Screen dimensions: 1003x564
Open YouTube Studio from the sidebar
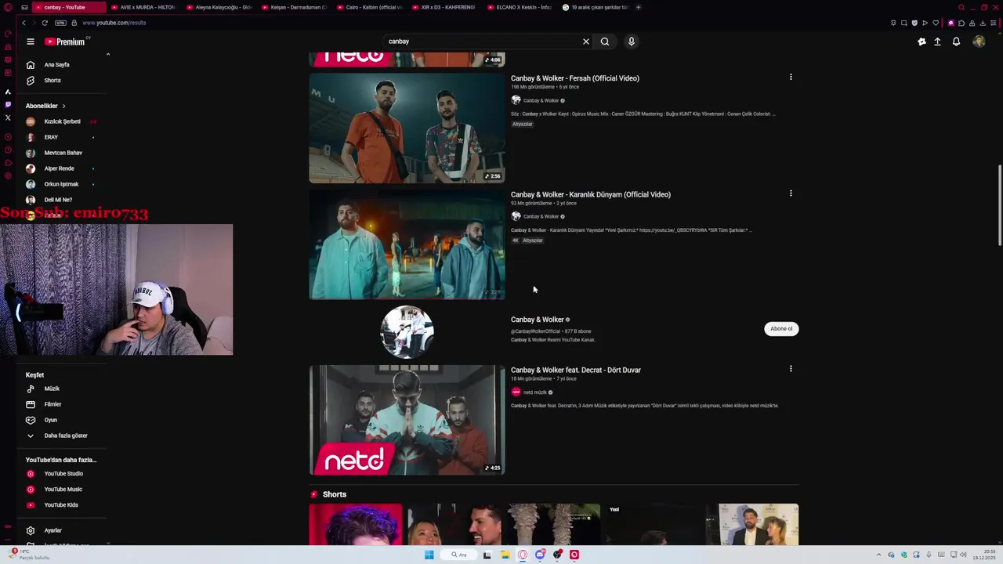click(63, 474)
